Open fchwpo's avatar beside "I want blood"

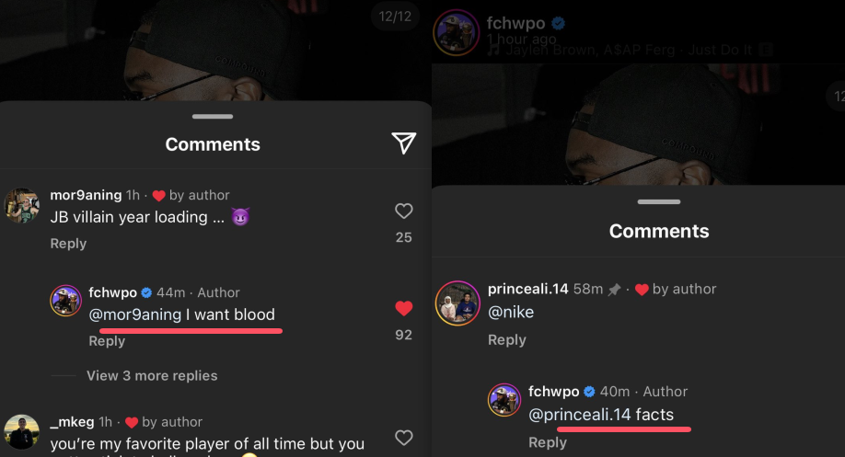tap(66, 301)
